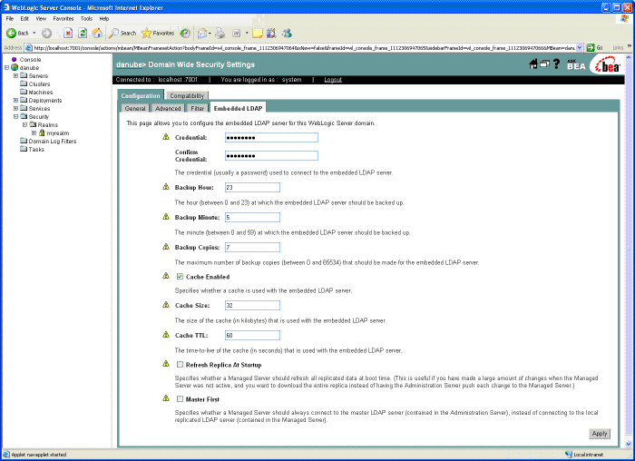The height and width of the screenshot is (461, 635).
Task: Expand the Servers tree node
Action: click(15, 75)
